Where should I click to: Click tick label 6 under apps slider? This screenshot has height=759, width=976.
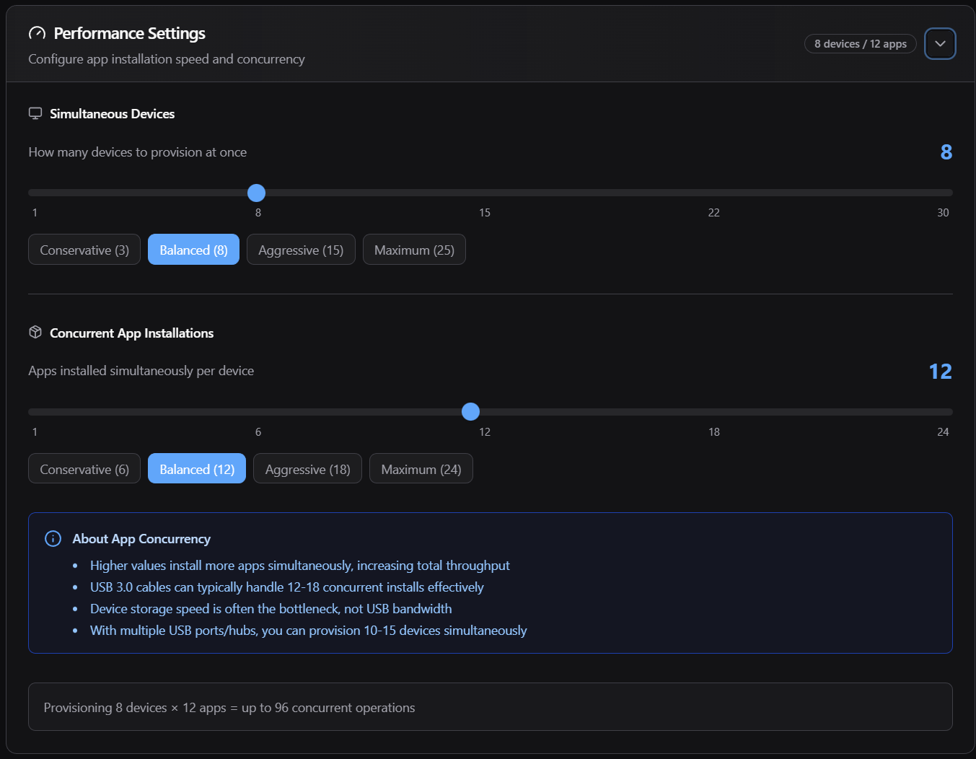tap(258, 432)
